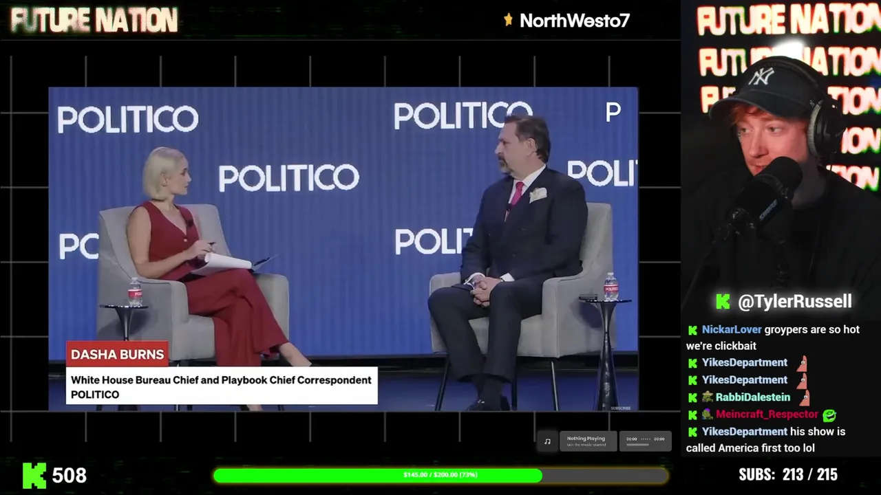The width and height of the screenshot is (881, 495).
Task: Click the Kick badge on Meincraft_Respector's row
Action: (693, 415)
